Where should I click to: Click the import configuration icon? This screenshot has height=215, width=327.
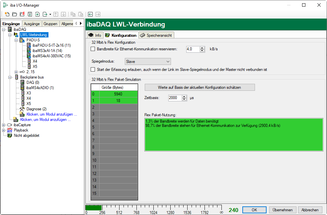coord(37,14)
